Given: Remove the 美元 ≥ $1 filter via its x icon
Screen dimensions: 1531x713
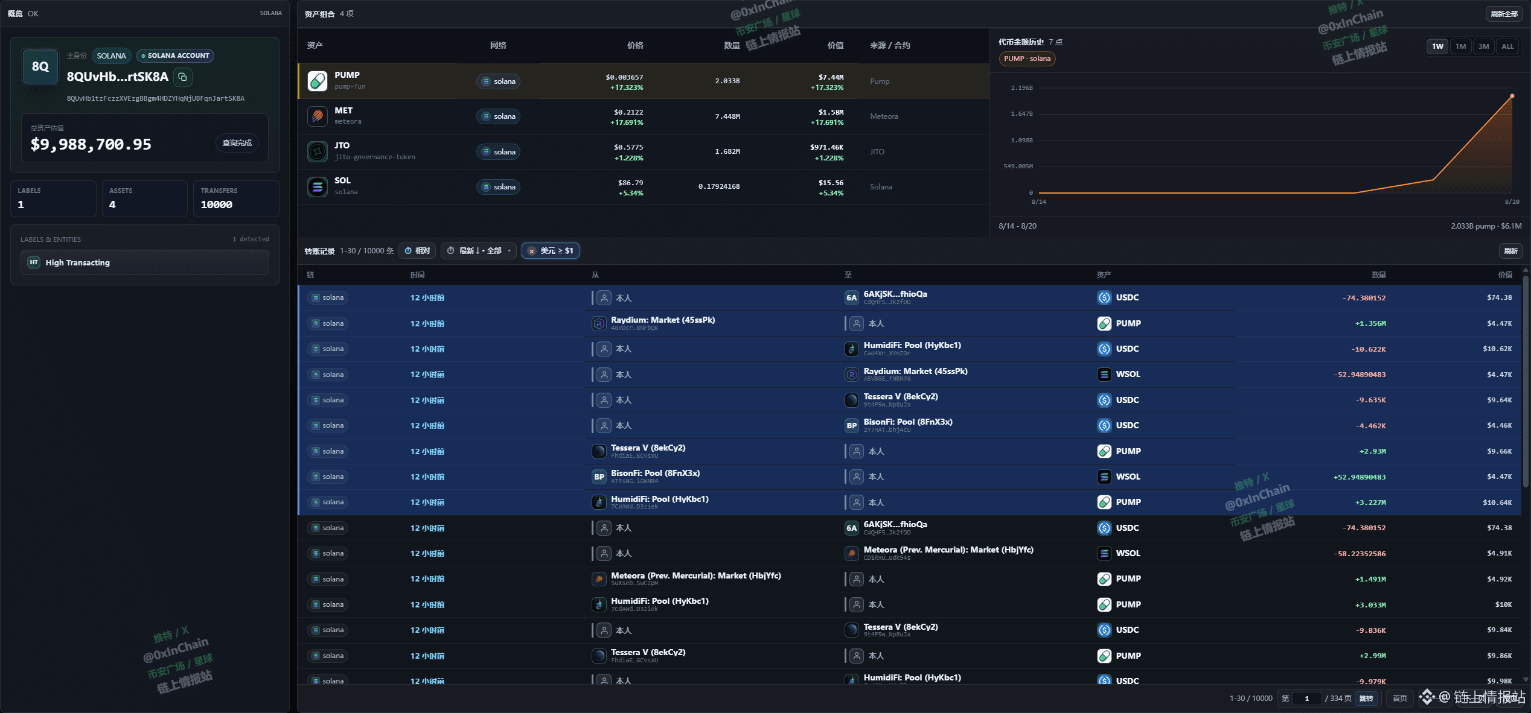Looking at the screenshot, I should click(531, 251).
